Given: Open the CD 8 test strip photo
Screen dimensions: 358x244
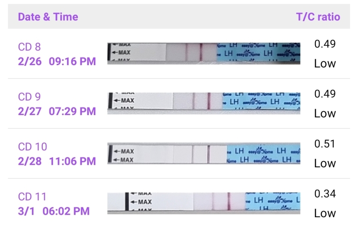Looking at the screenshot, I should coord(204,53).
